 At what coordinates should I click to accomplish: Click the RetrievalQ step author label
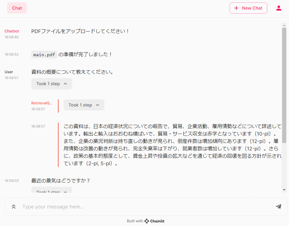42,103
